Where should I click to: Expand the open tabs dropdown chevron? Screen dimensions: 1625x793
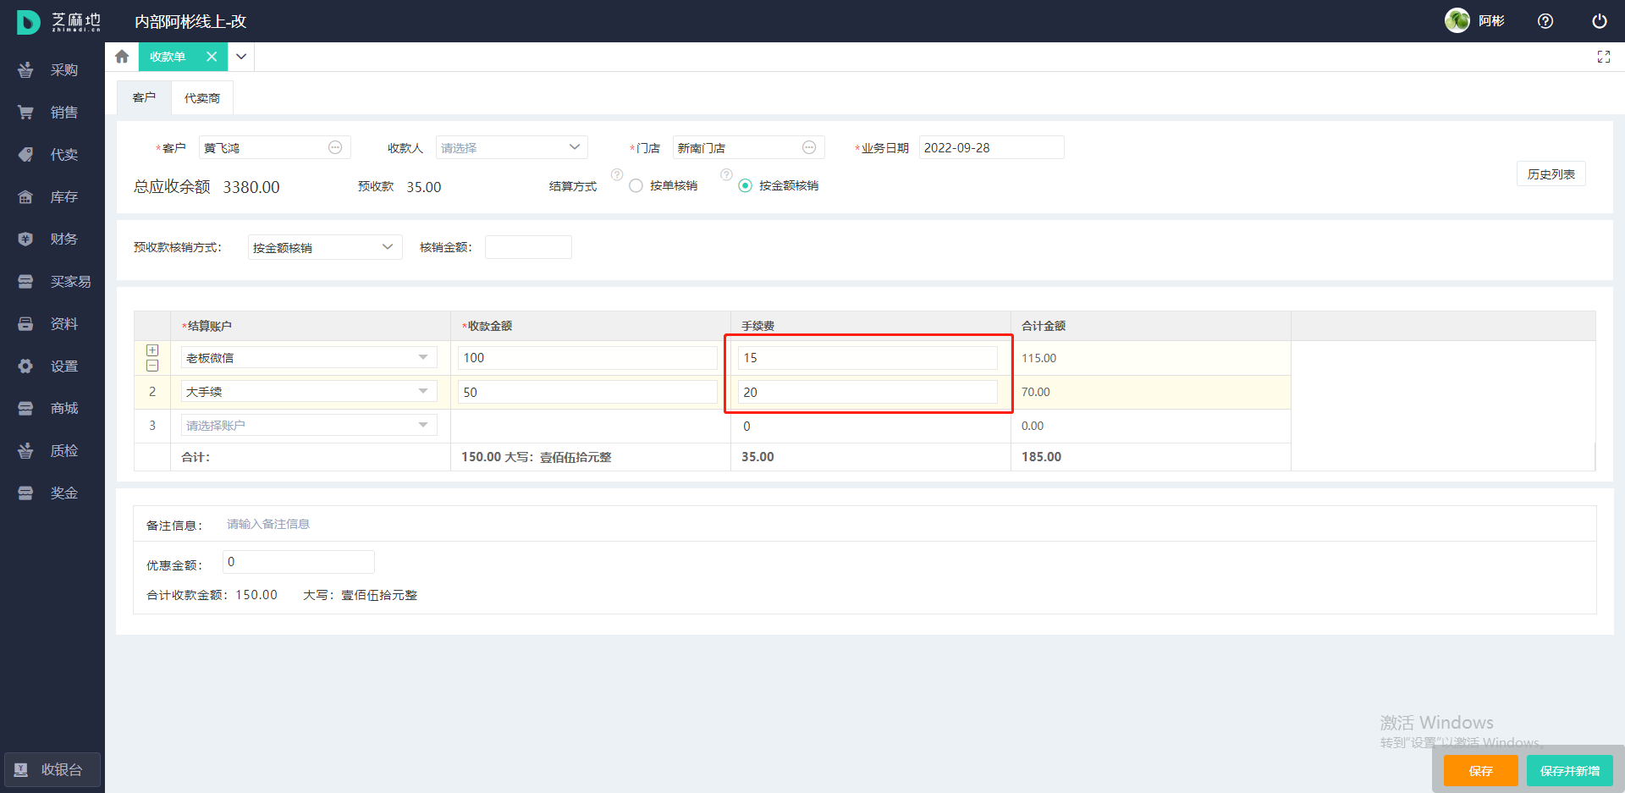(241, 57)
